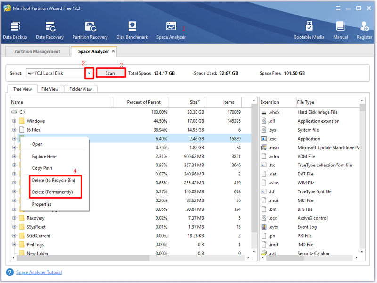Click the Scan button
377x283 pixels.
110,73
